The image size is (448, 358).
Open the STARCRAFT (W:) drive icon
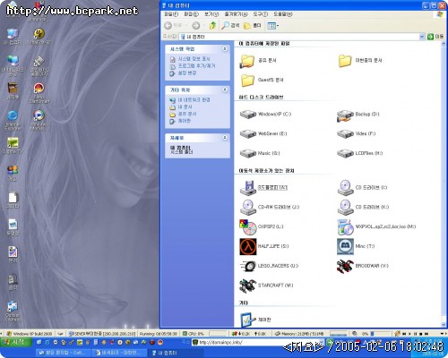coord(248,286)
